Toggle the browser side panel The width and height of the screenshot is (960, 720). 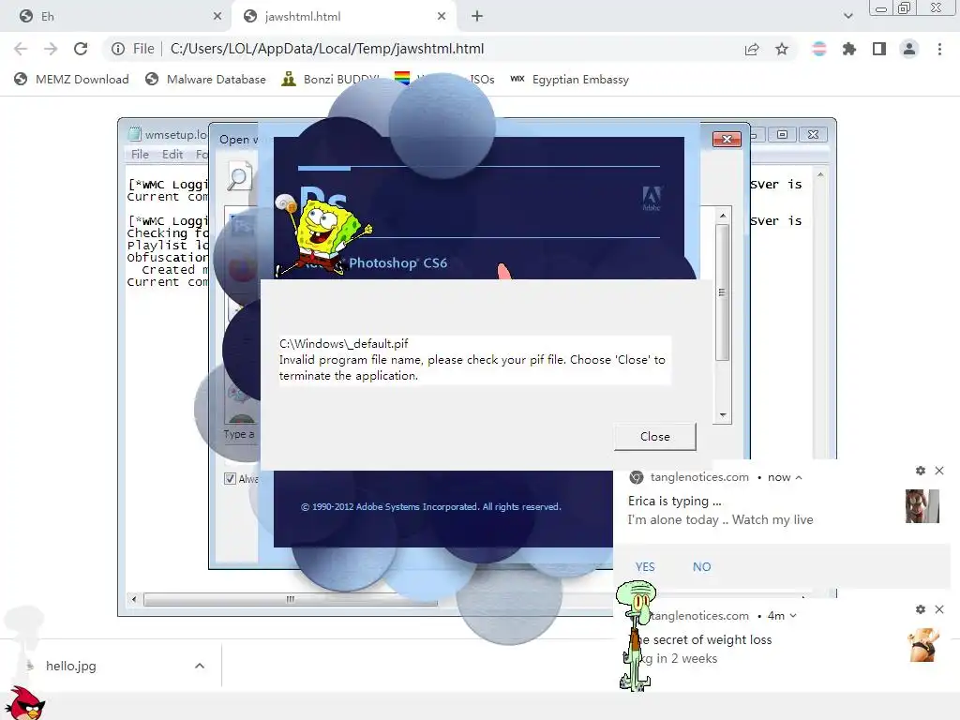pos(879,49)
